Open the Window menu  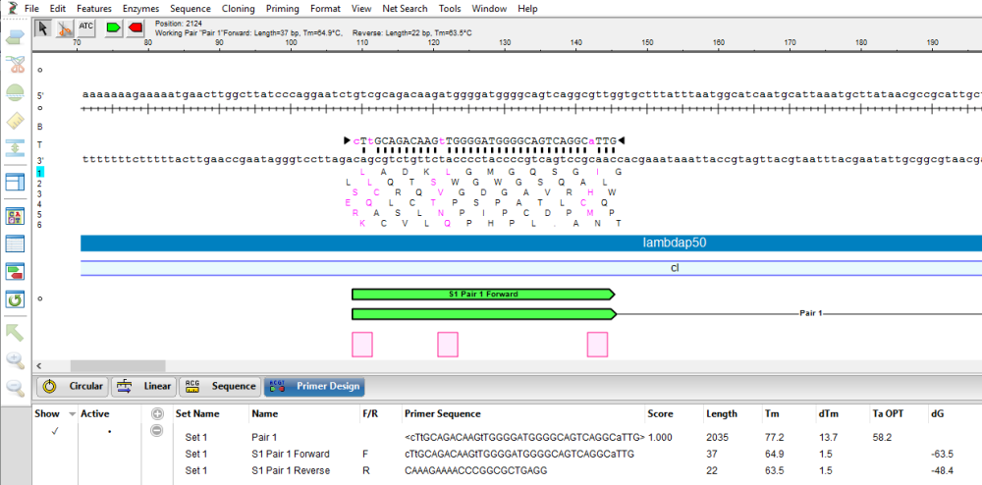tap(490, 9)
